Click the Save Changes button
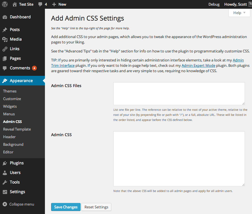This screenshot has width=252, height=214. (66, 207)
